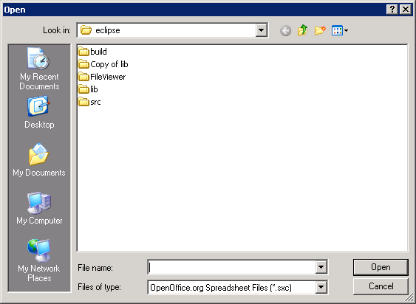Open the Views menu icon
416x304 pixels.
tap(340, 30)
